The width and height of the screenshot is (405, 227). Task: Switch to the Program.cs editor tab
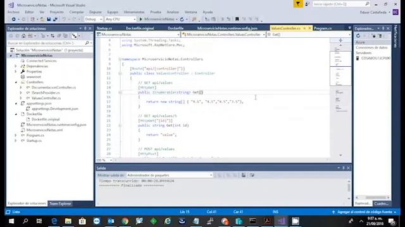(323, 28)
